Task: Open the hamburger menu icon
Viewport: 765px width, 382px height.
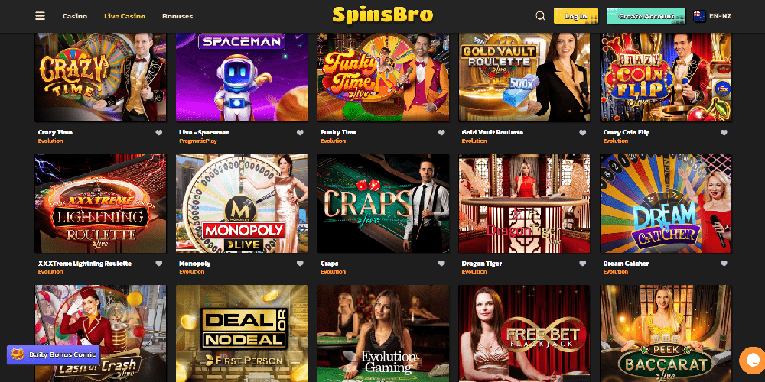Action: pos(40,16)
